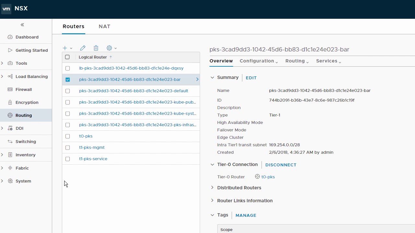Sort by the Logical Router column header
Image resolution: width=415 pixels, height=233 pixels.
(93, 57)
